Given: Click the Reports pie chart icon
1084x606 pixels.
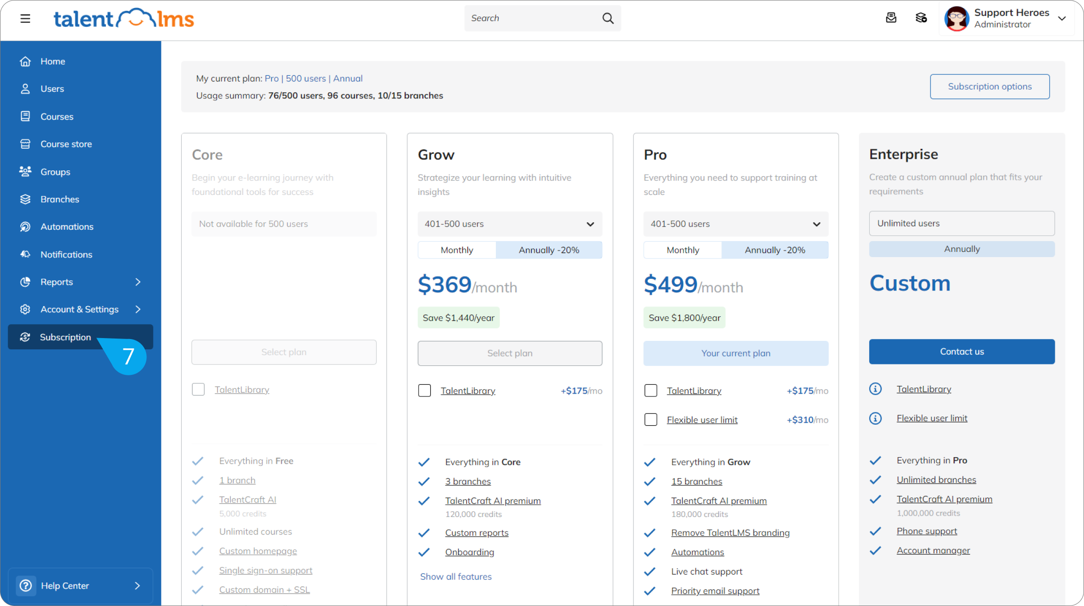Looking at the screenshot, I should pos(25,282).
